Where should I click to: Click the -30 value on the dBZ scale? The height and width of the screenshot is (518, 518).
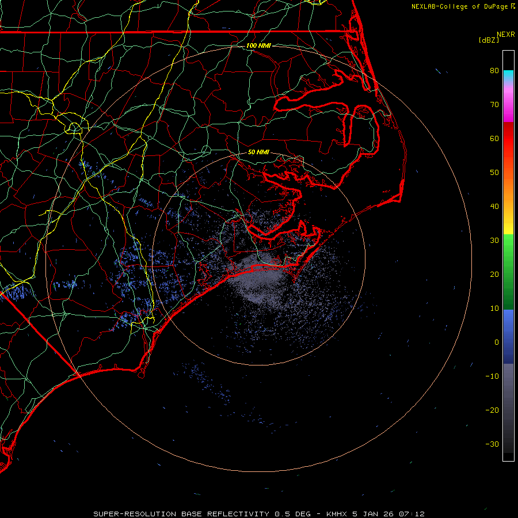click(492, 444)
